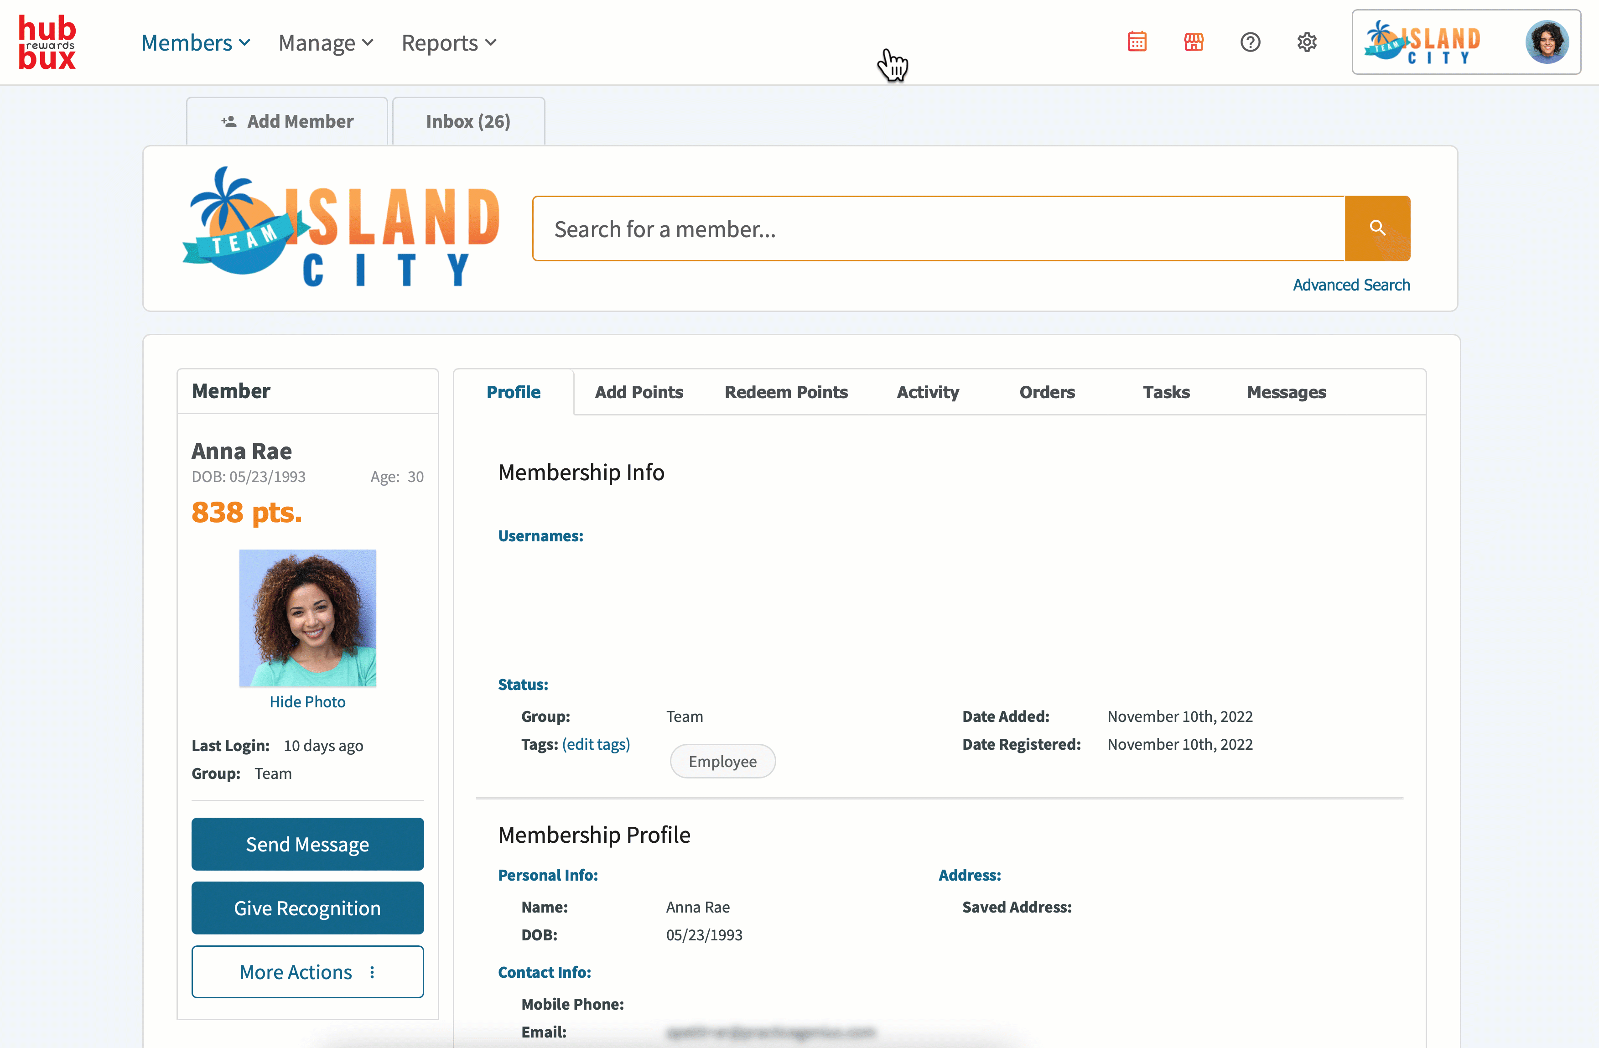Expand the Reports dropdown menu
Image resolution: width=1599 pixels, height=1048 pixels.
point(449,42)
